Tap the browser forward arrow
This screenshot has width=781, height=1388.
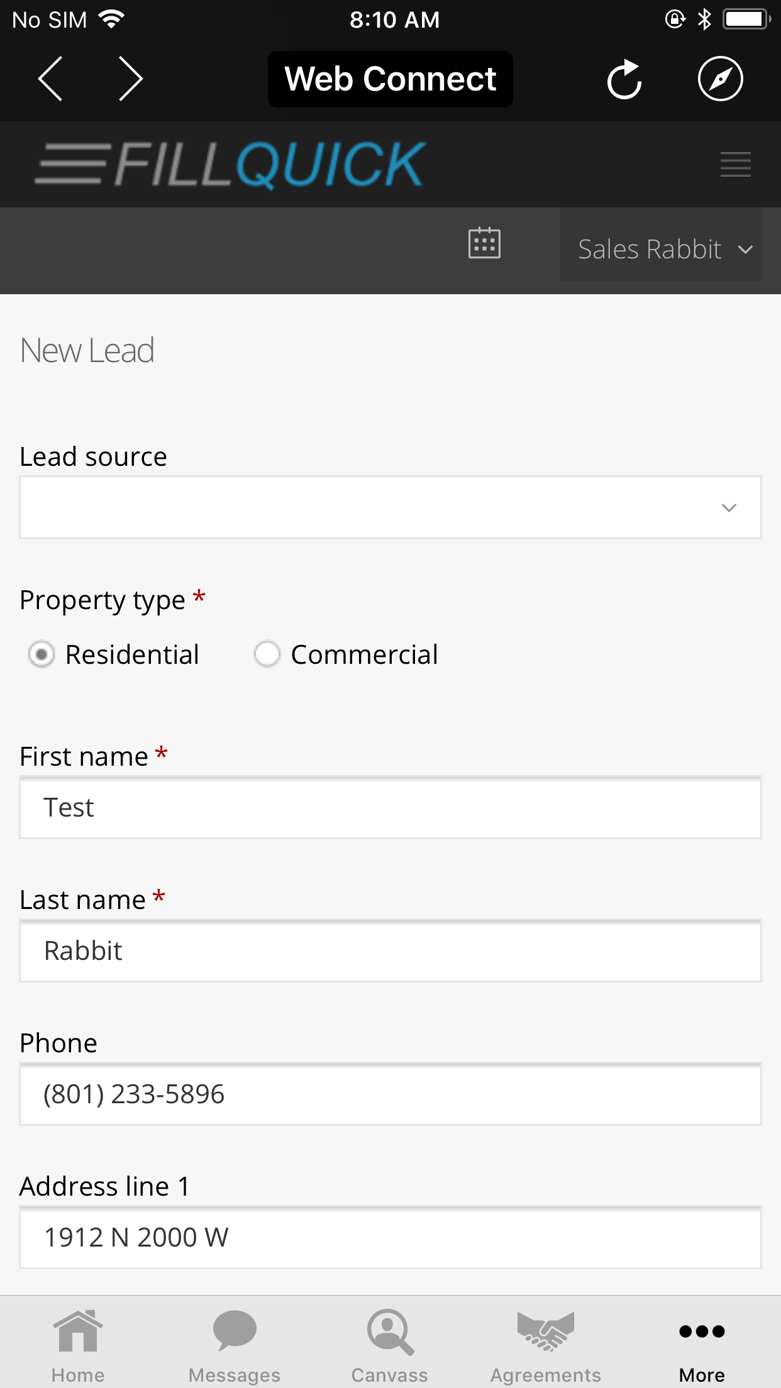tap(131, 79)
